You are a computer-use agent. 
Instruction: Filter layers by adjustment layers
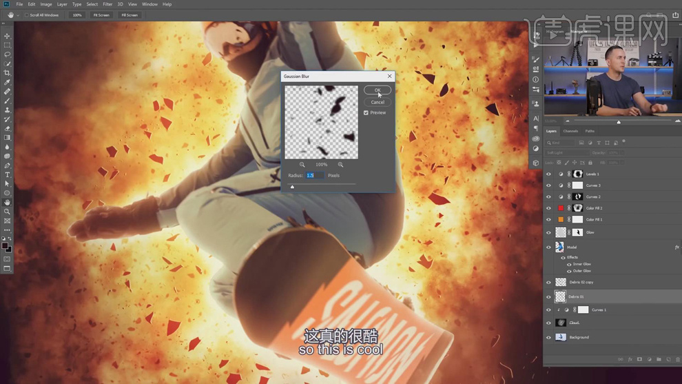click(x=590, y=143)
